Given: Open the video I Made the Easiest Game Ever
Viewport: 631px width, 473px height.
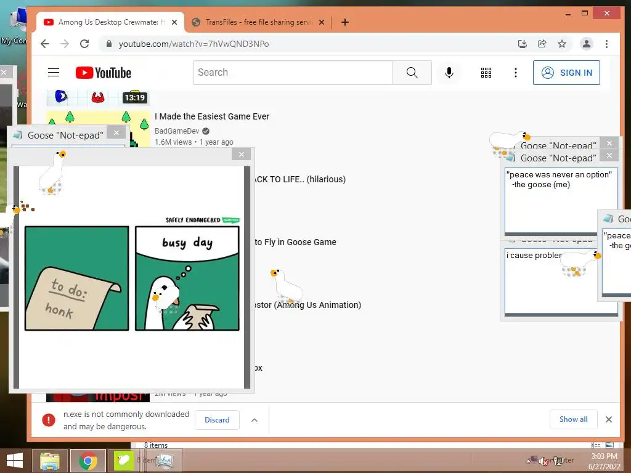Looking at the screenshot, I should click(x=212, y=116).
